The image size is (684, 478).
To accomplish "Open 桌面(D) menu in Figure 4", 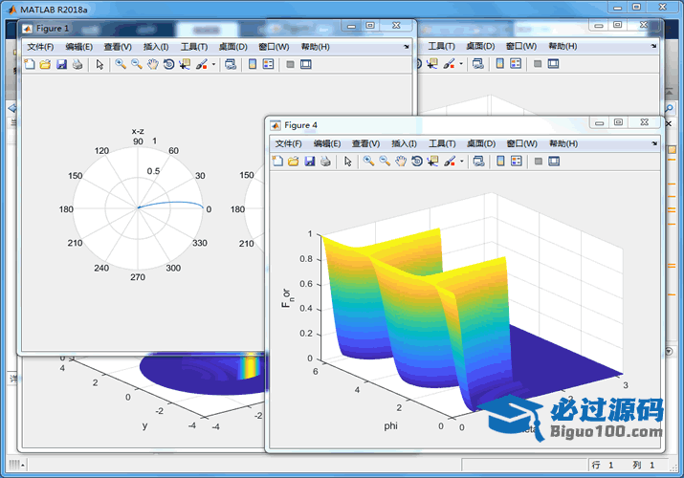I will [x=481, y=143].
